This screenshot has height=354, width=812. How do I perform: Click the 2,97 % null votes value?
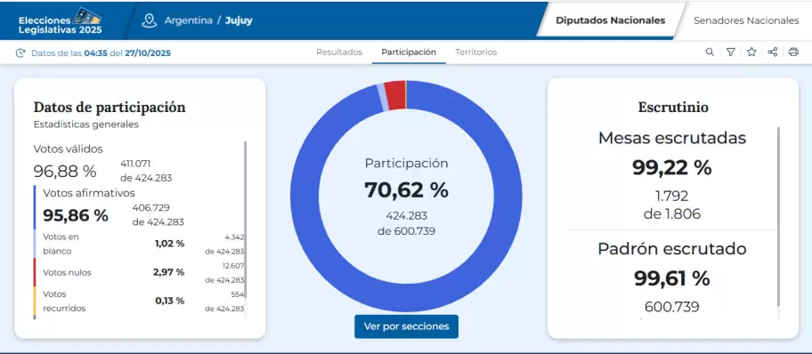click(168, 272)
